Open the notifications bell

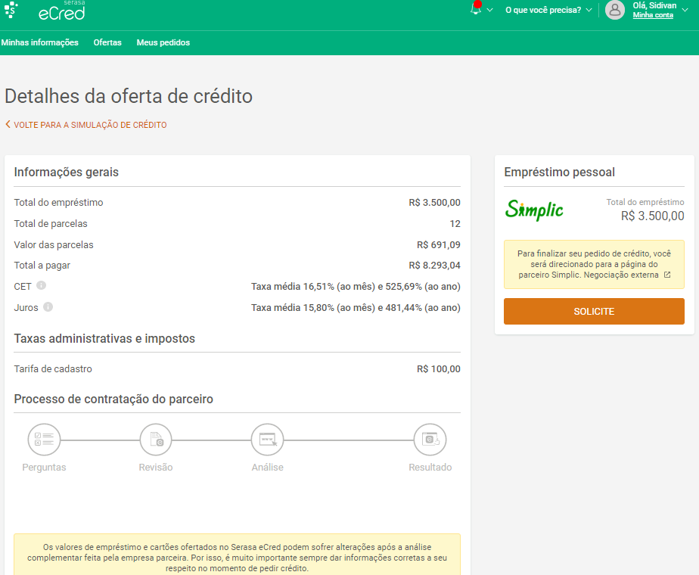click(x=476, y=9)
